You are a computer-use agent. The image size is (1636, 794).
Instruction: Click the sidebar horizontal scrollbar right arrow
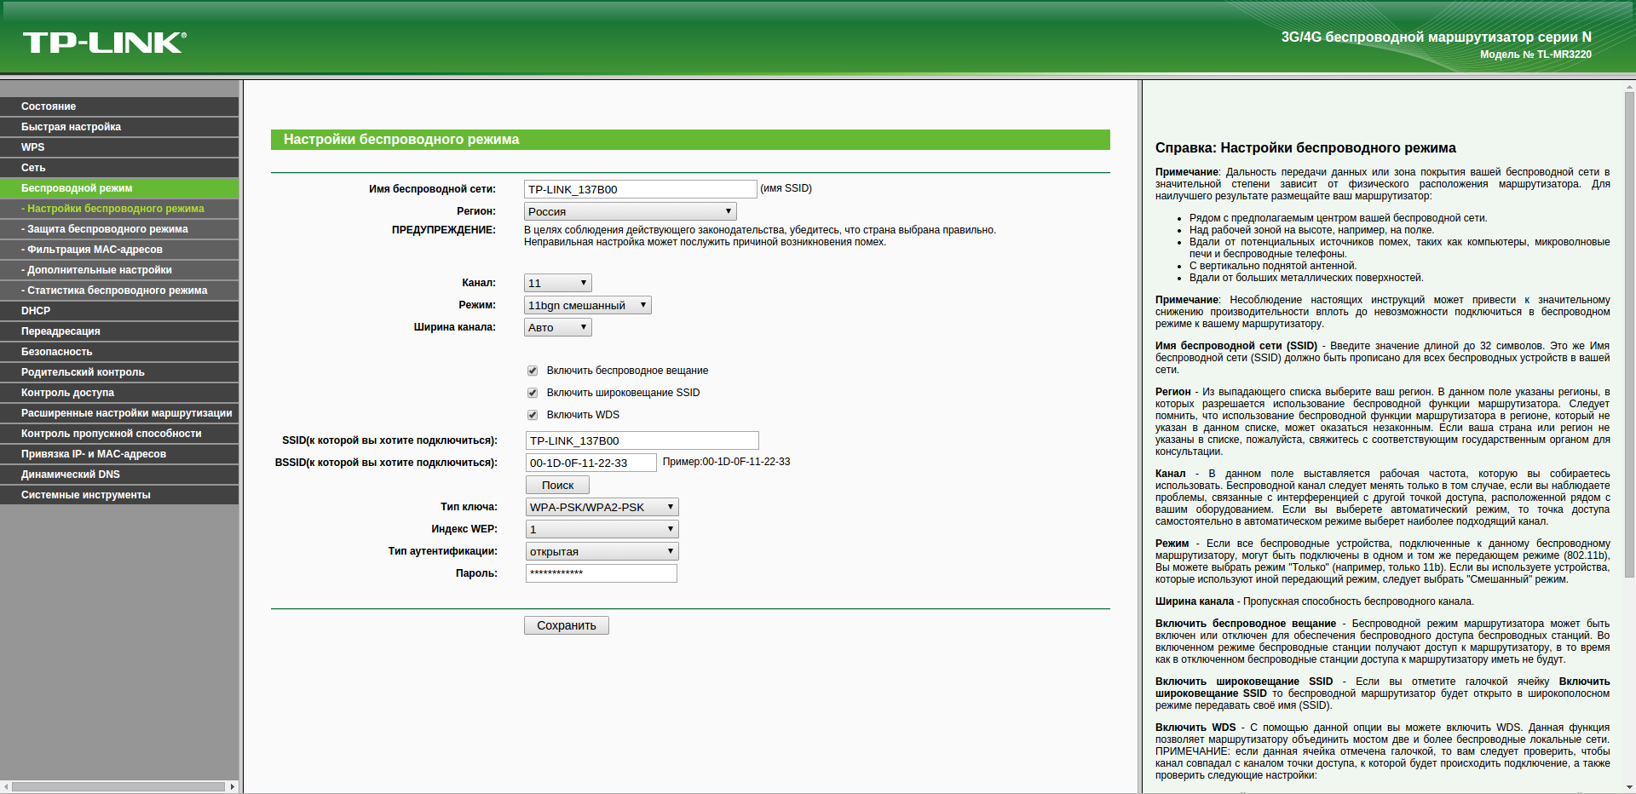(x=233, y=786)
